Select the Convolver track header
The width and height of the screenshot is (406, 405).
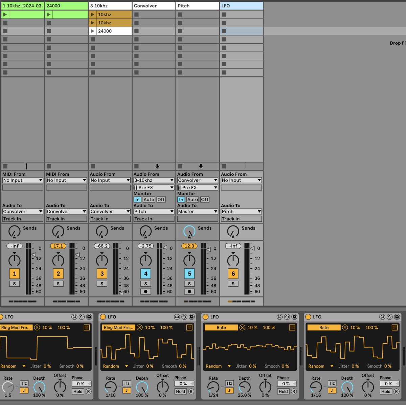click(x=154, y=6)
